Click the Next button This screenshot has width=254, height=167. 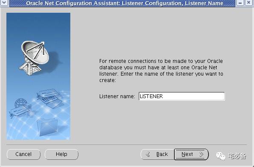click(191, 154)
